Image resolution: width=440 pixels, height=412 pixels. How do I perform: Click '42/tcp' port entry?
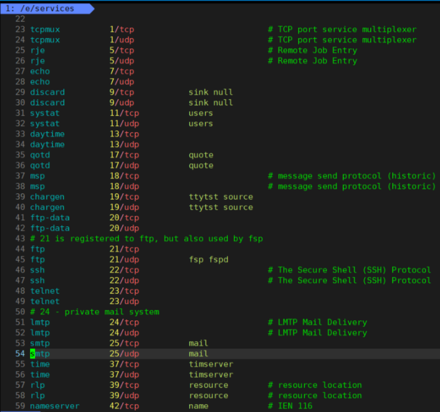(124, 406)
